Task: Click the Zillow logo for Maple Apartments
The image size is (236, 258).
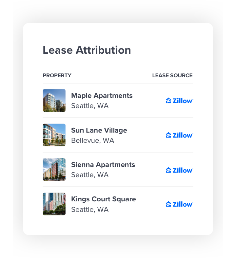Action: pos(179,101)
